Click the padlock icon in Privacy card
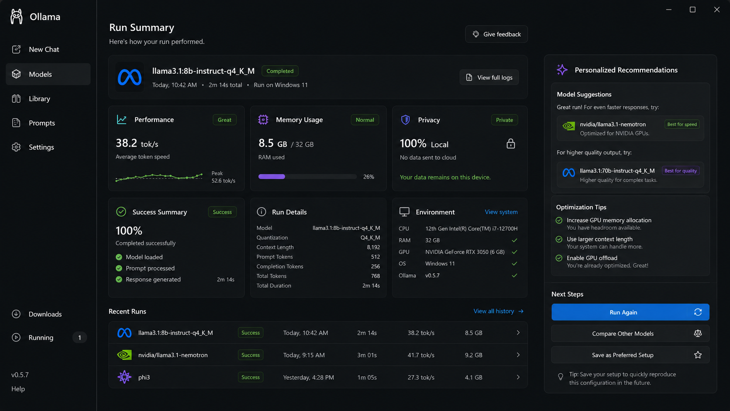730x411 pixels. [x=510, y=144]
